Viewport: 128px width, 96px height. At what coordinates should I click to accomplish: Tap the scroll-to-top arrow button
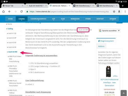coord(124,93)
